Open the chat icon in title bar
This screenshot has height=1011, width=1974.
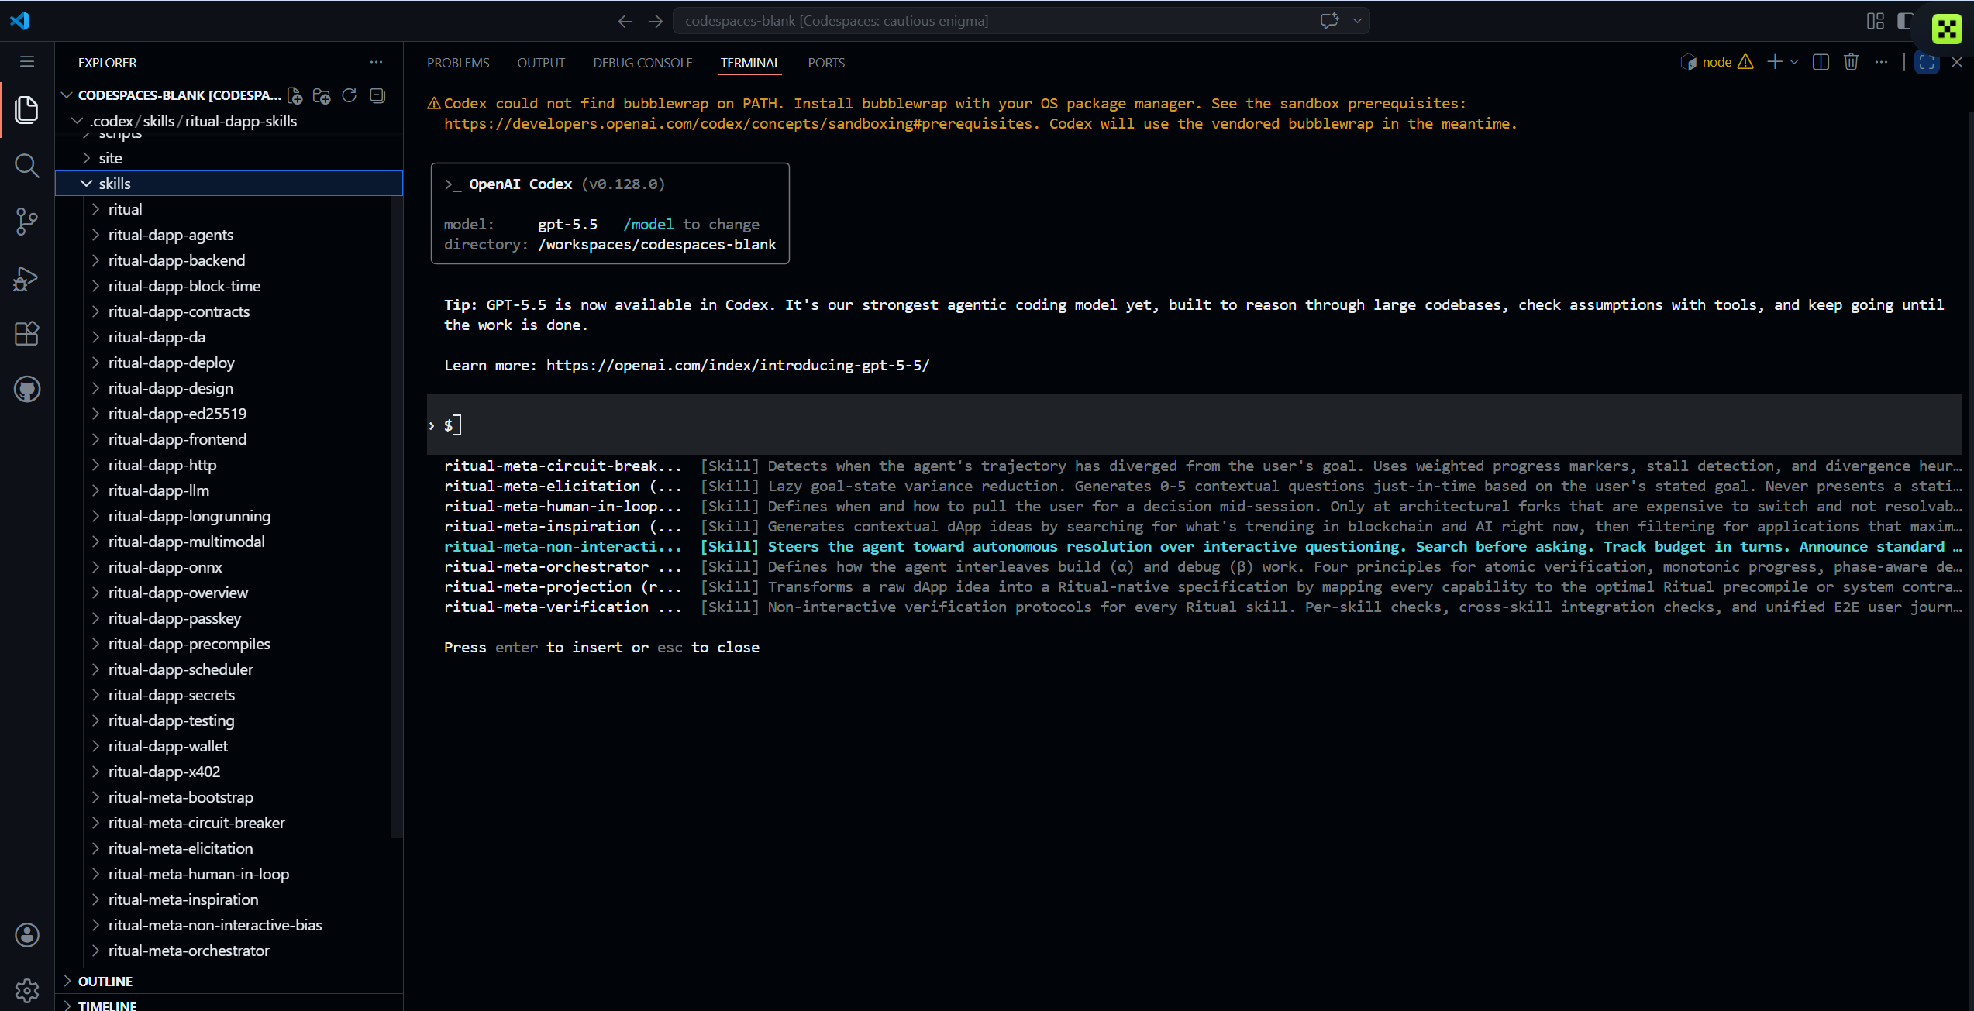coord(1330,21)
